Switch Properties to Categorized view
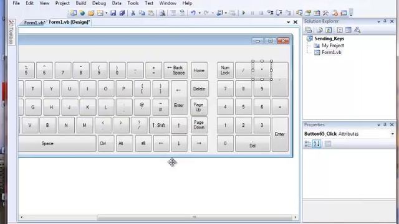 [x=307, y=144]
